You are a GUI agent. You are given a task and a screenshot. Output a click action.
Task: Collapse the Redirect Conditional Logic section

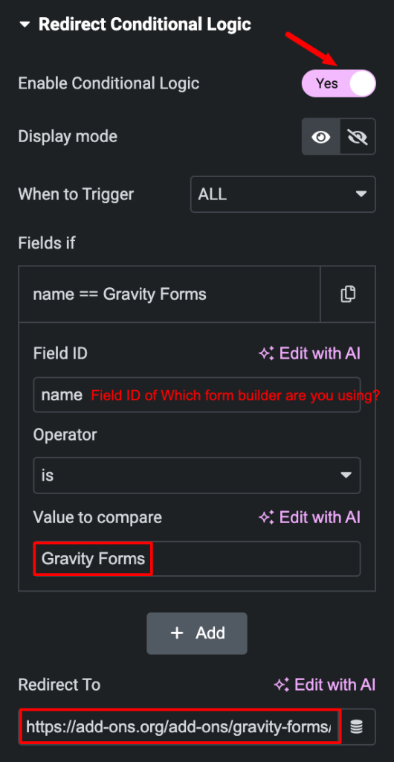click(24, 25)
